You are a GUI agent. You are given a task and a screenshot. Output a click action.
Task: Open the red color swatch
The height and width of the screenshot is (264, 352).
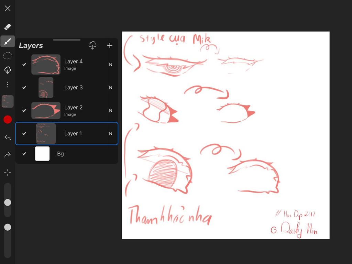[x=8, y=119]
